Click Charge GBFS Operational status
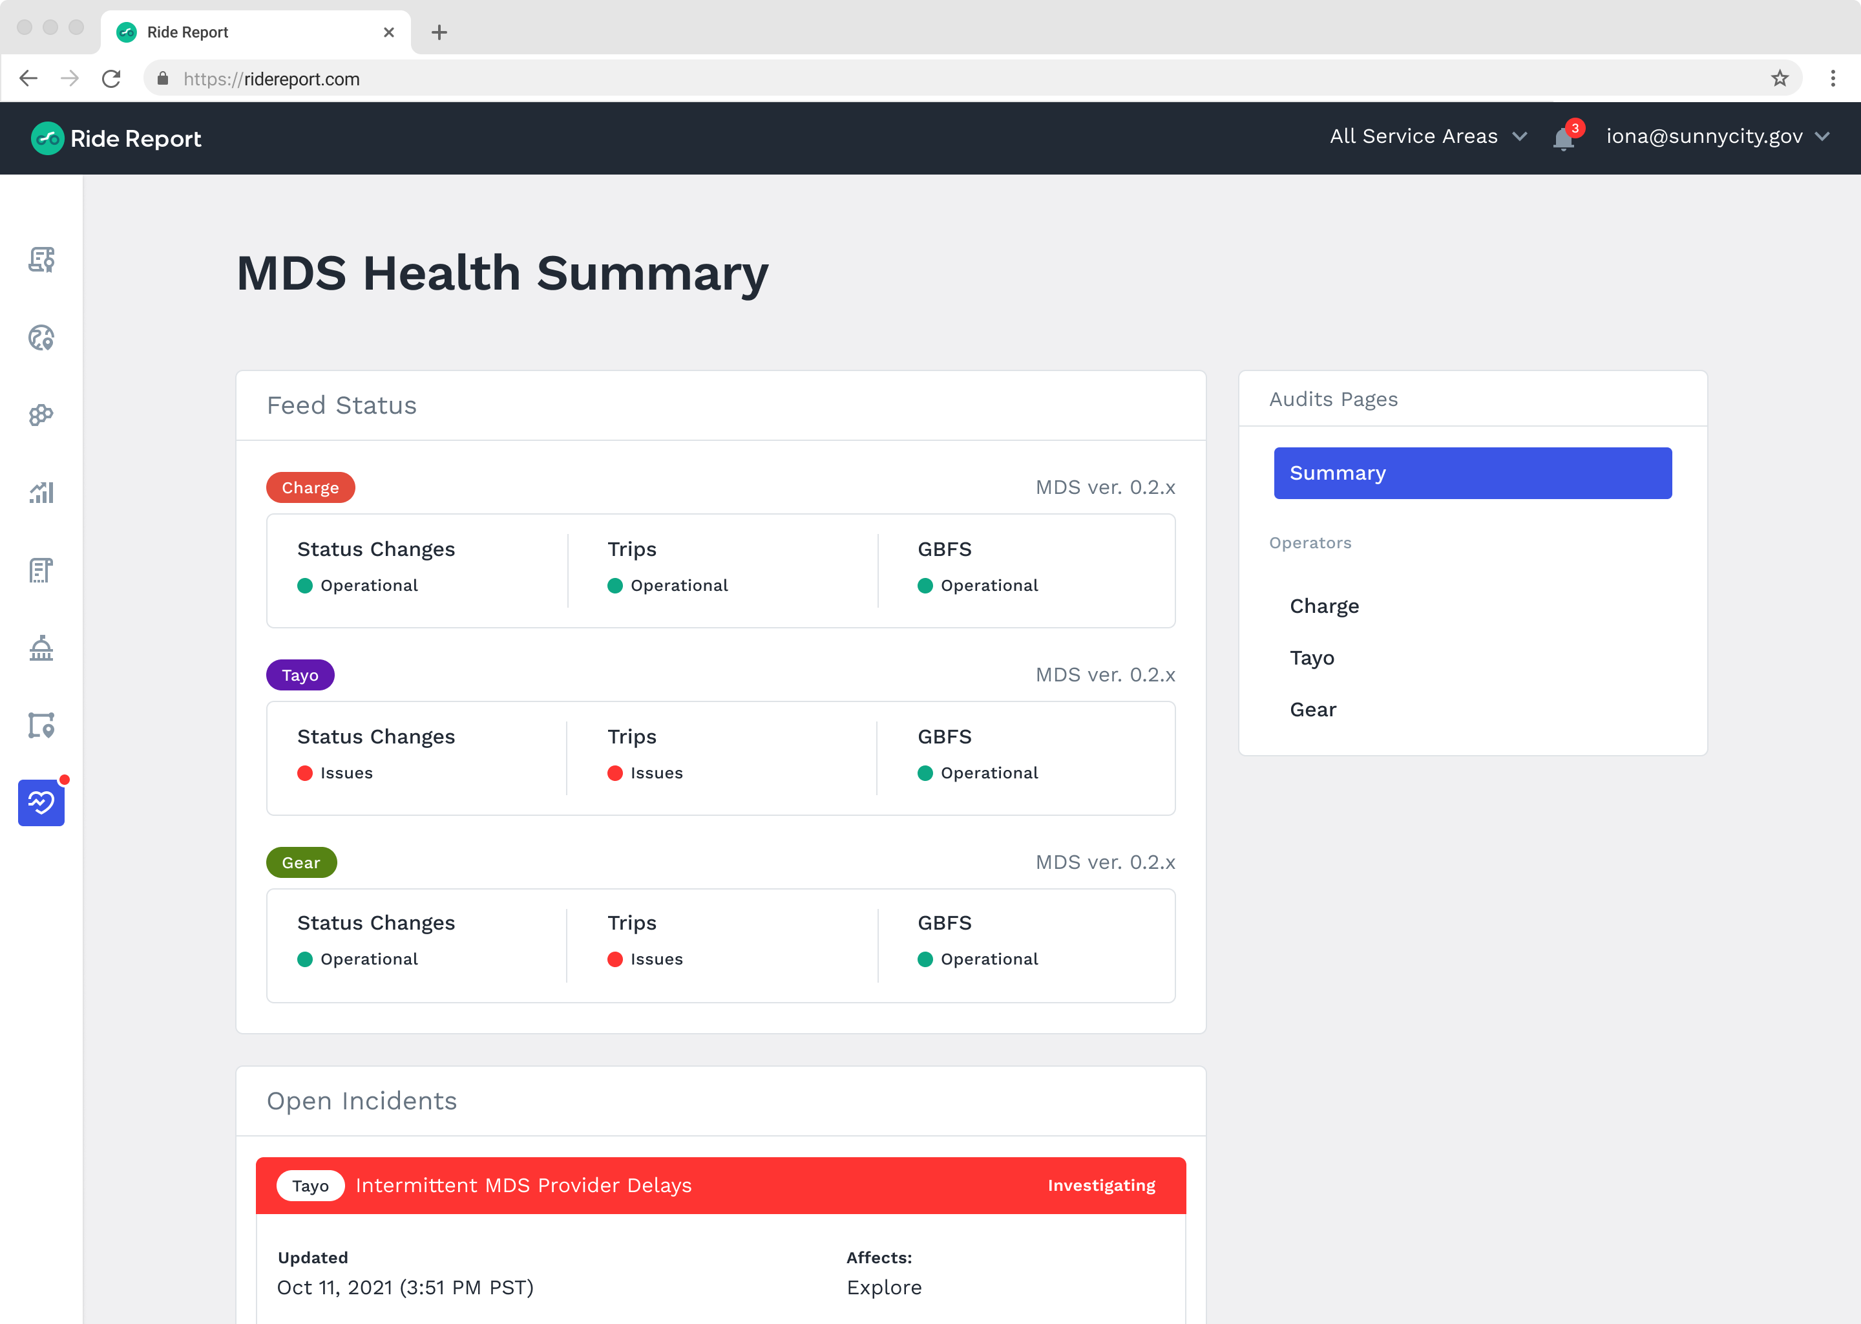Image resolution: width=1861 pixels, height=1324 pixels. tap(978, 585)
